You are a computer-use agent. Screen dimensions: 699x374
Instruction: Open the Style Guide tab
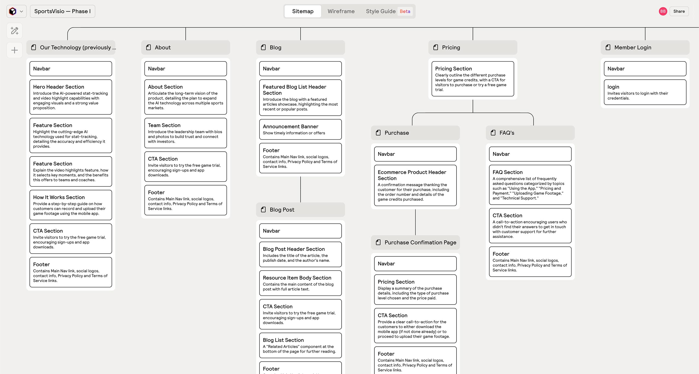381,11
